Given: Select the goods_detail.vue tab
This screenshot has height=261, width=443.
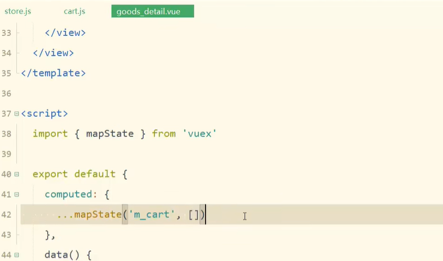Looking at the screenshot, I should click(153, 11).
